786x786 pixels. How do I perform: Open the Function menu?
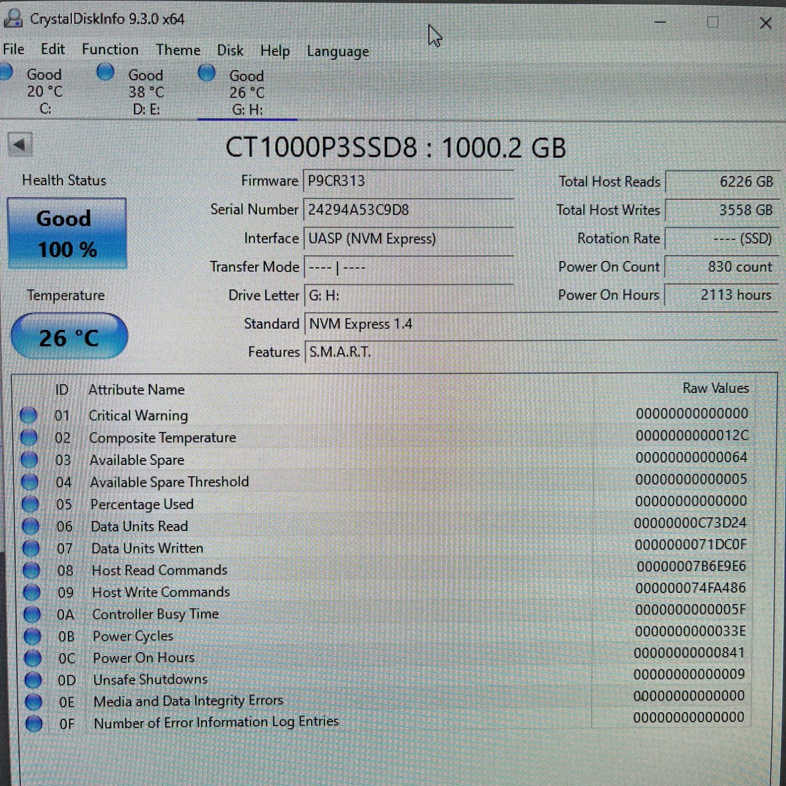click(110, 49)
